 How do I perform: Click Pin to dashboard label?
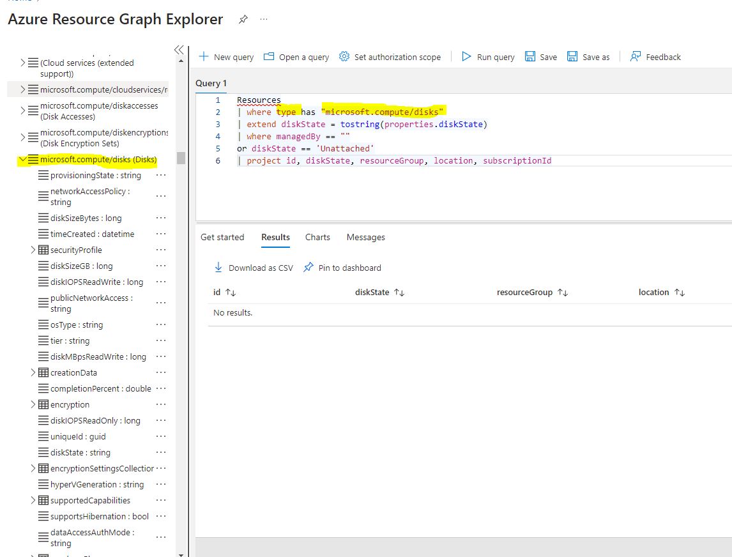coord(349,268)
